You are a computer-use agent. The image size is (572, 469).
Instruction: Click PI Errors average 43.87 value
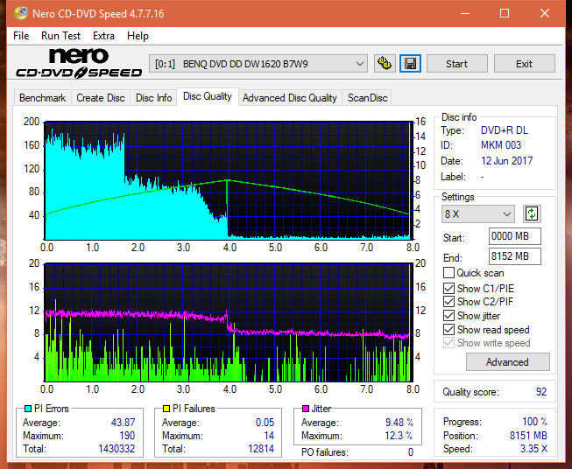(123, 423)
